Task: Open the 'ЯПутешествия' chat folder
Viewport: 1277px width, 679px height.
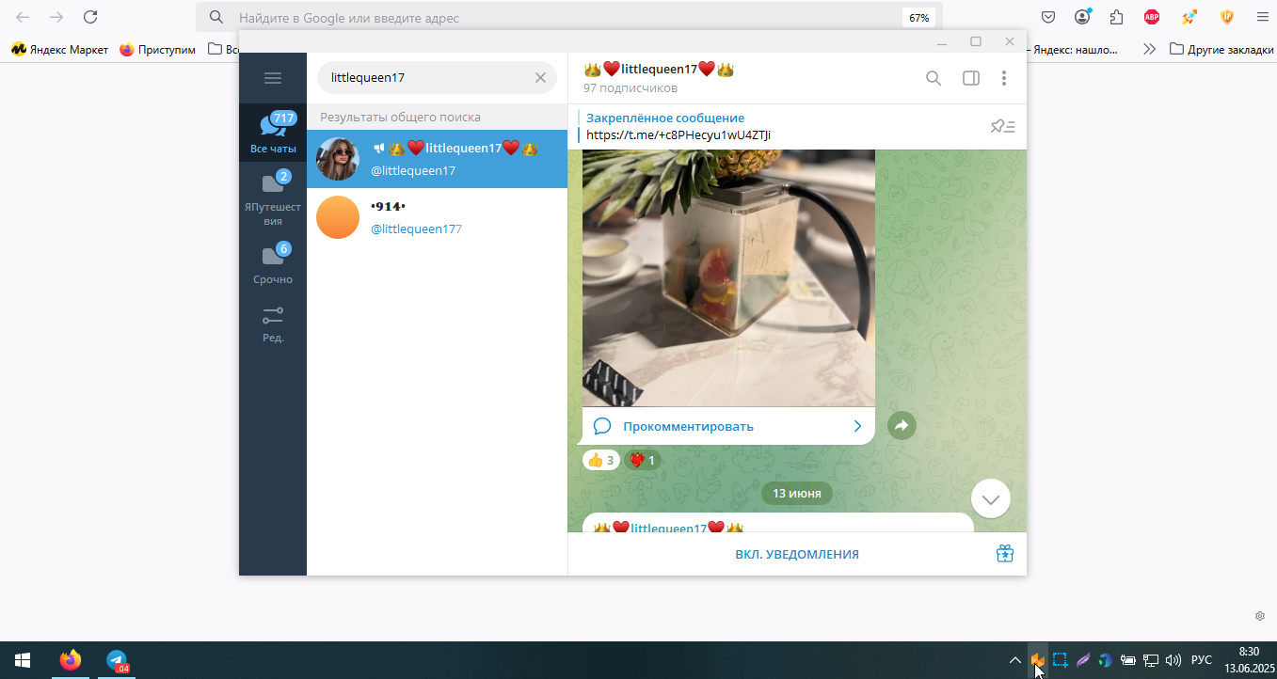Action: pos(273,198)
